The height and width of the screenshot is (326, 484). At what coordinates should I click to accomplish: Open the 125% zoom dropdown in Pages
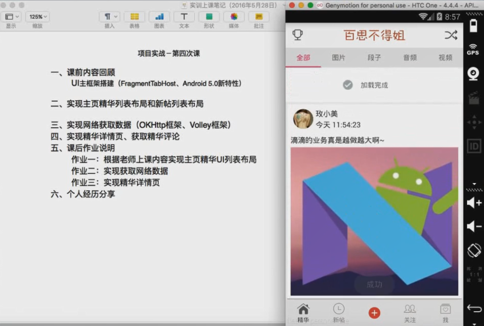point(38,17)
